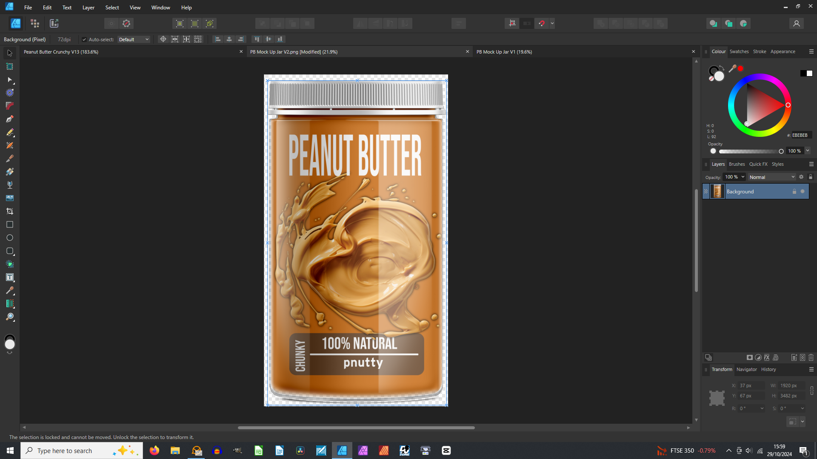
Task: Select the Colour Picker eyedropper tool
Action: tap(10, 290)
